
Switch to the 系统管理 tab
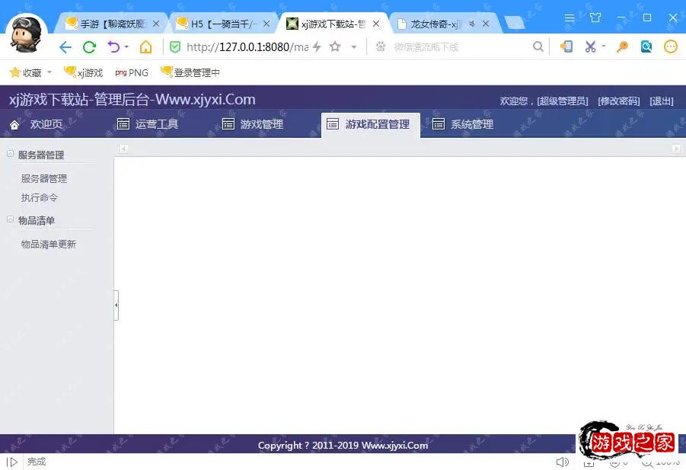pos(462,123)
